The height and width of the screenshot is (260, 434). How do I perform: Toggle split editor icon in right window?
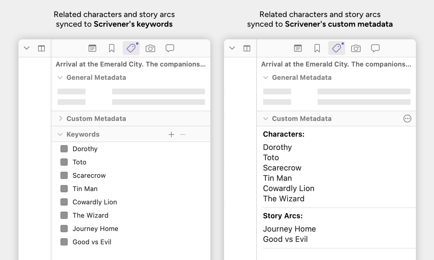tap(247, 48)
